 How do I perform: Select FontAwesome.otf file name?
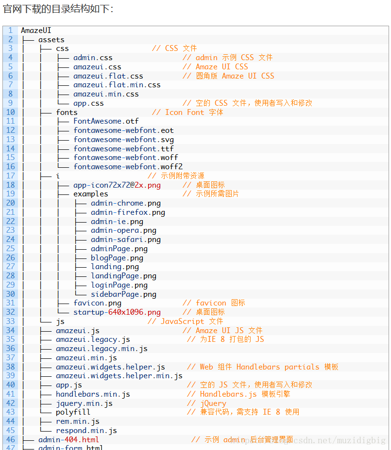pyautogui.click(x=106, y=121)
